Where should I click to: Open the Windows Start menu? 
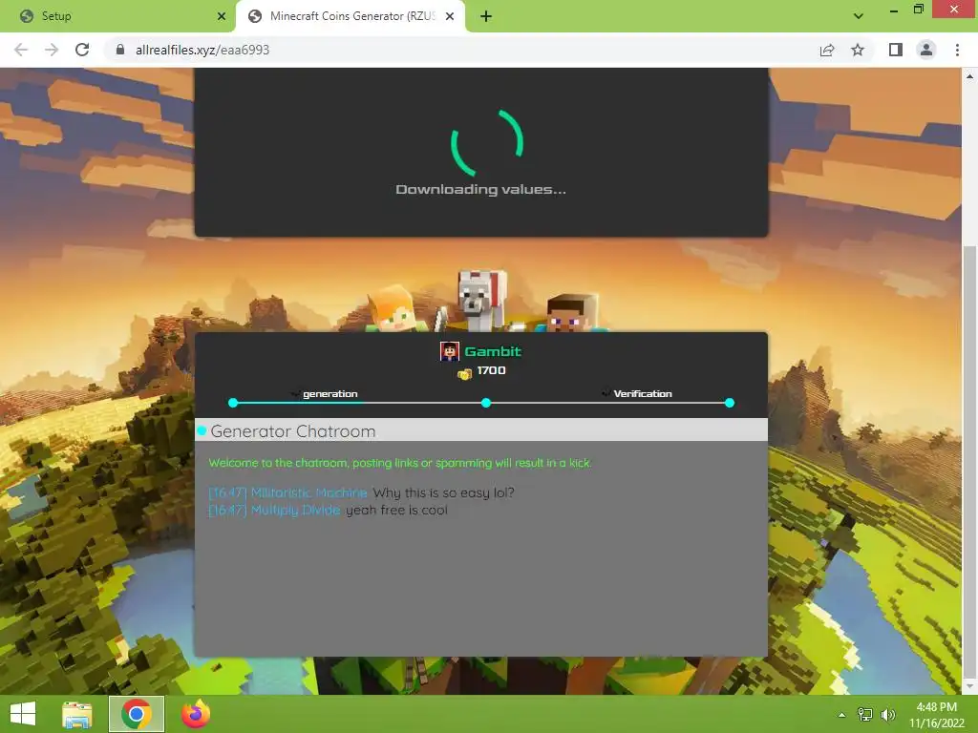point(23,714)
